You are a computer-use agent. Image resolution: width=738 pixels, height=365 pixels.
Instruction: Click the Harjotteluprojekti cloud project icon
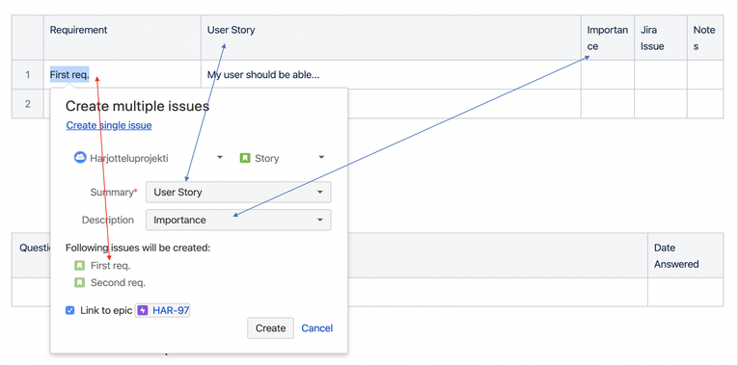[80, 157]
